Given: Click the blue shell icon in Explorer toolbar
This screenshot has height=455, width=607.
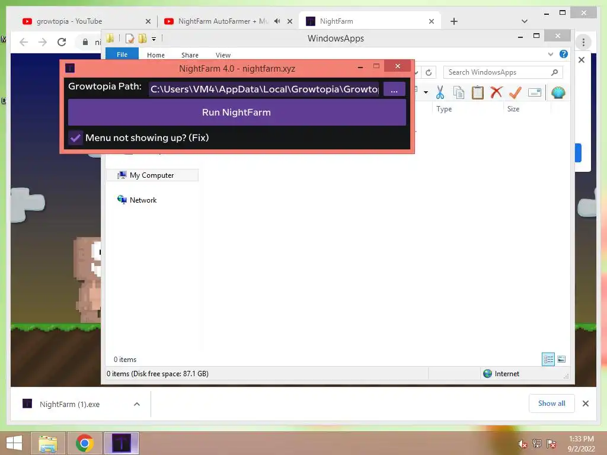Looking at the screenshot, I should 558,92.
